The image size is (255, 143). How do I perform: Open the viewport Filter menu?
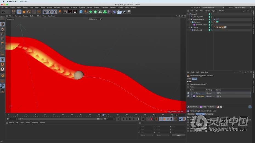(39, 16)
